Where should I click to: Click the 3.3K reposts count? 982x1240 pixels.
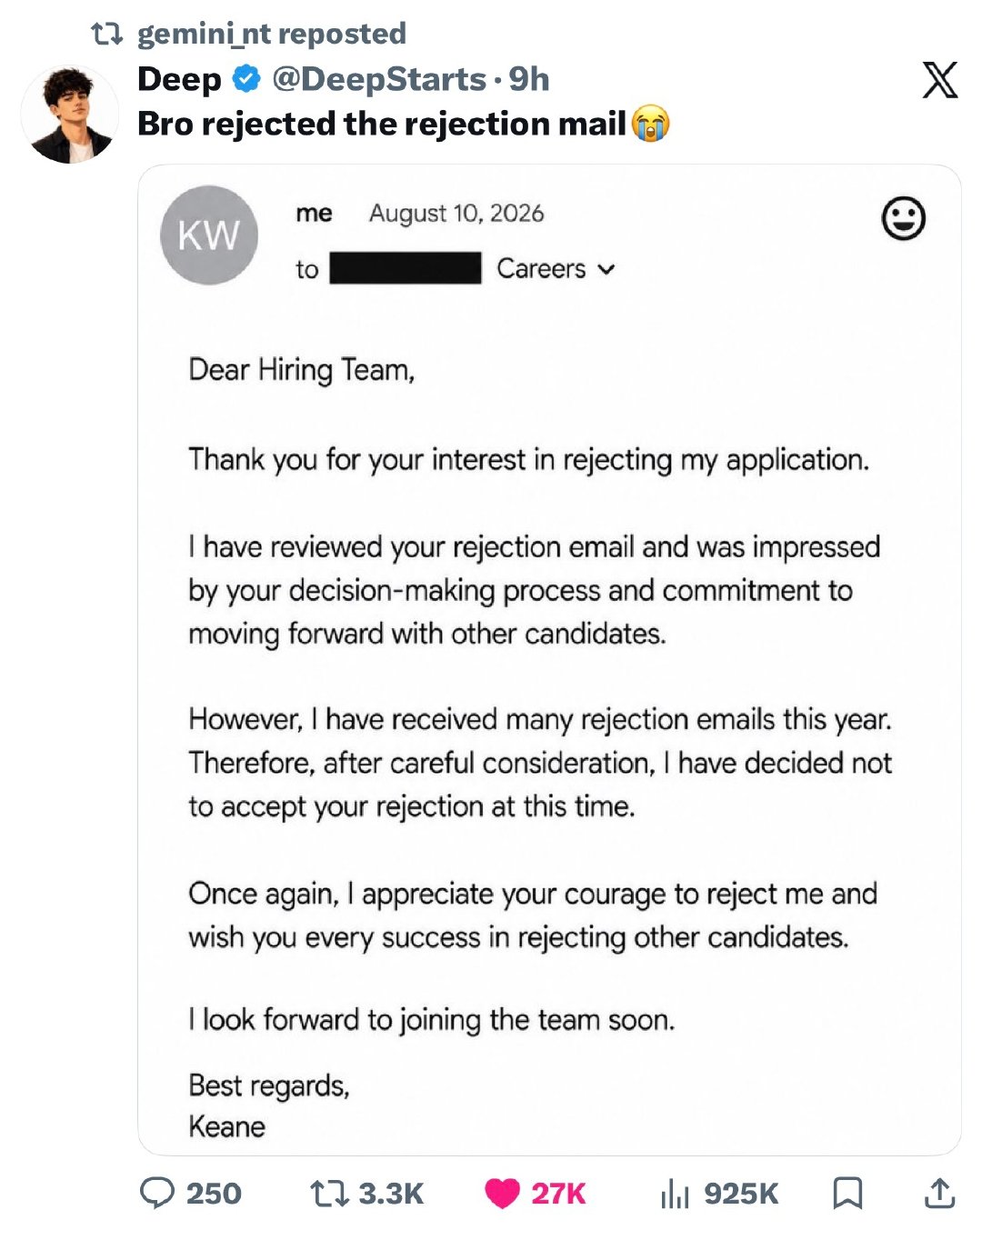tap(391, 1193)
